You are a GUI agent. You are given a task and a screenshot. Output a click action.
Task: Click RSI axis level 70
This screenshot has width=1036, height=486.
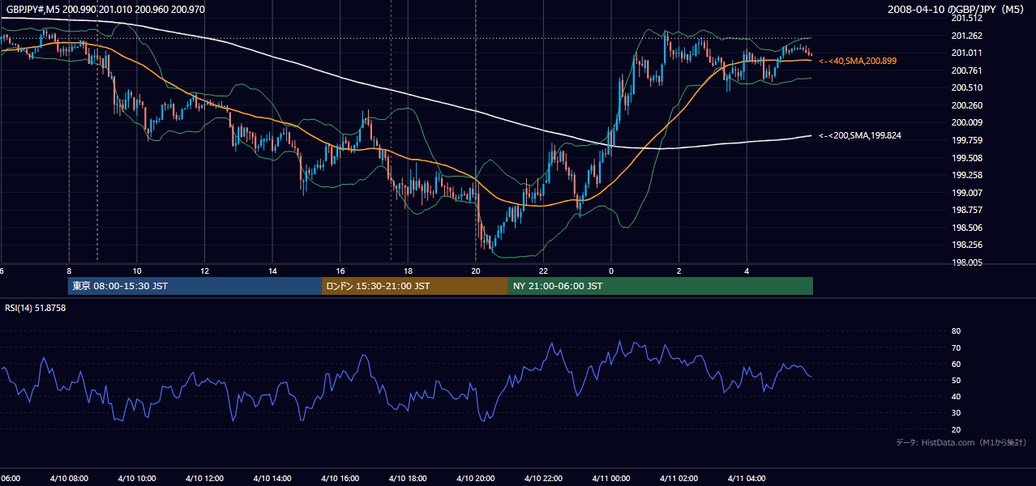click(956, 347)
